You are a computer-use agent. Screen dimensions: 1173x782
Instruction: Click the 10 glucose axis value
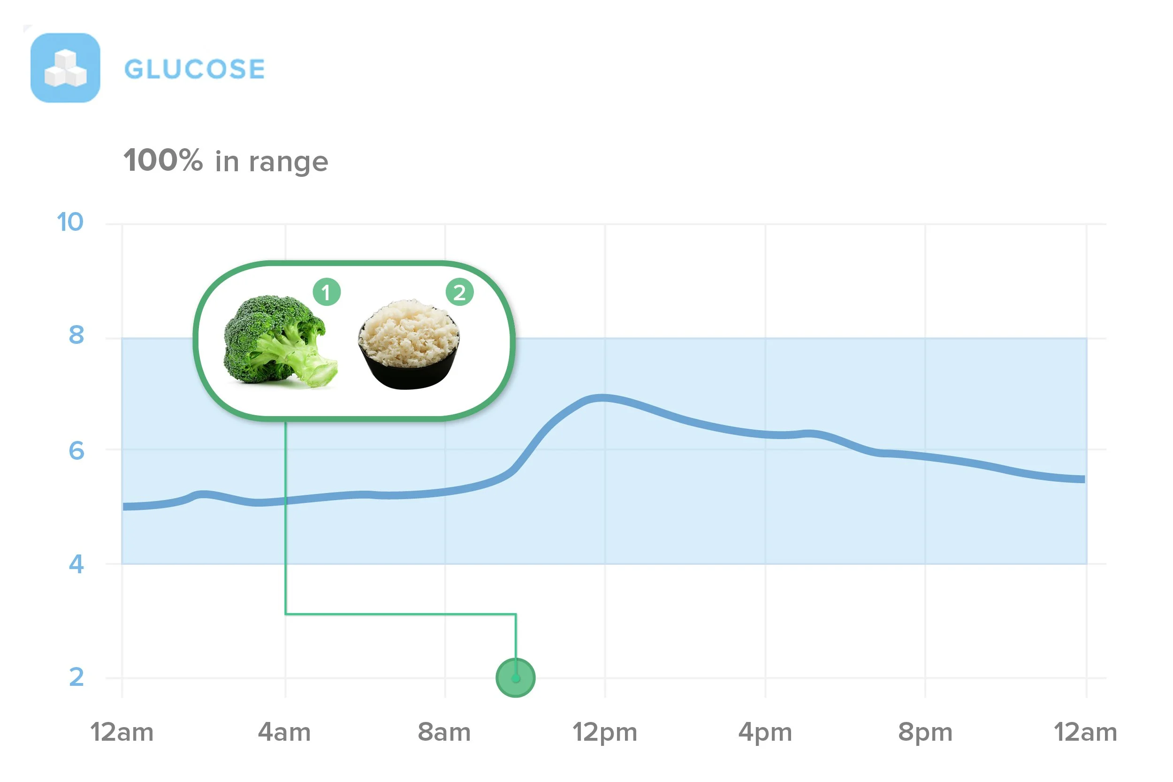coord(70,222)
